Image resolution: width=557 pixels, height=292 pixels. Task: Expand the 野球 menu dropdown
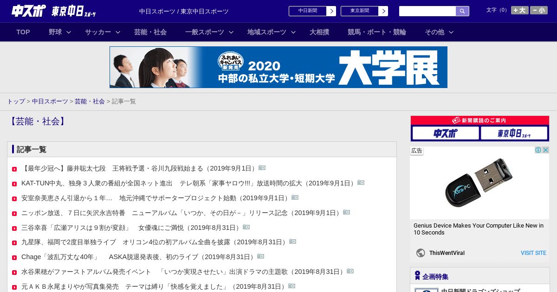click(60, 32)
